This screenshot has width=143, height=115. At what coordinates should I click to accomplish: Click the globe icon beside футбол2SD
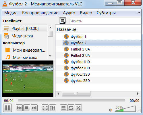pos(66,80)
